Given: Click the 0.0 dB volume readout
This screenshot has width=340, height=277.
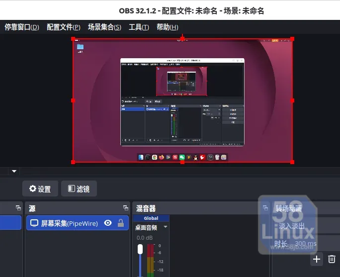Looking at the screenshot, I should (145, 238).
